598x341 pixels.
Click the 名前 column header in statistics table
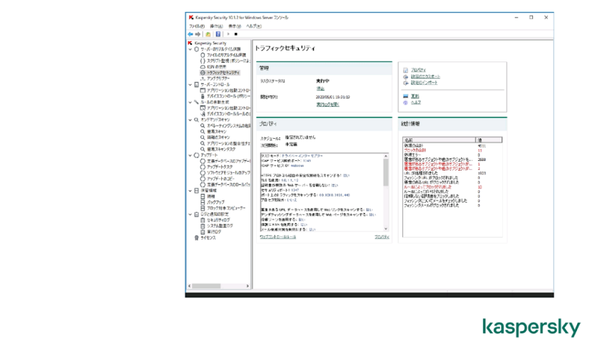(x=440, y=140)
